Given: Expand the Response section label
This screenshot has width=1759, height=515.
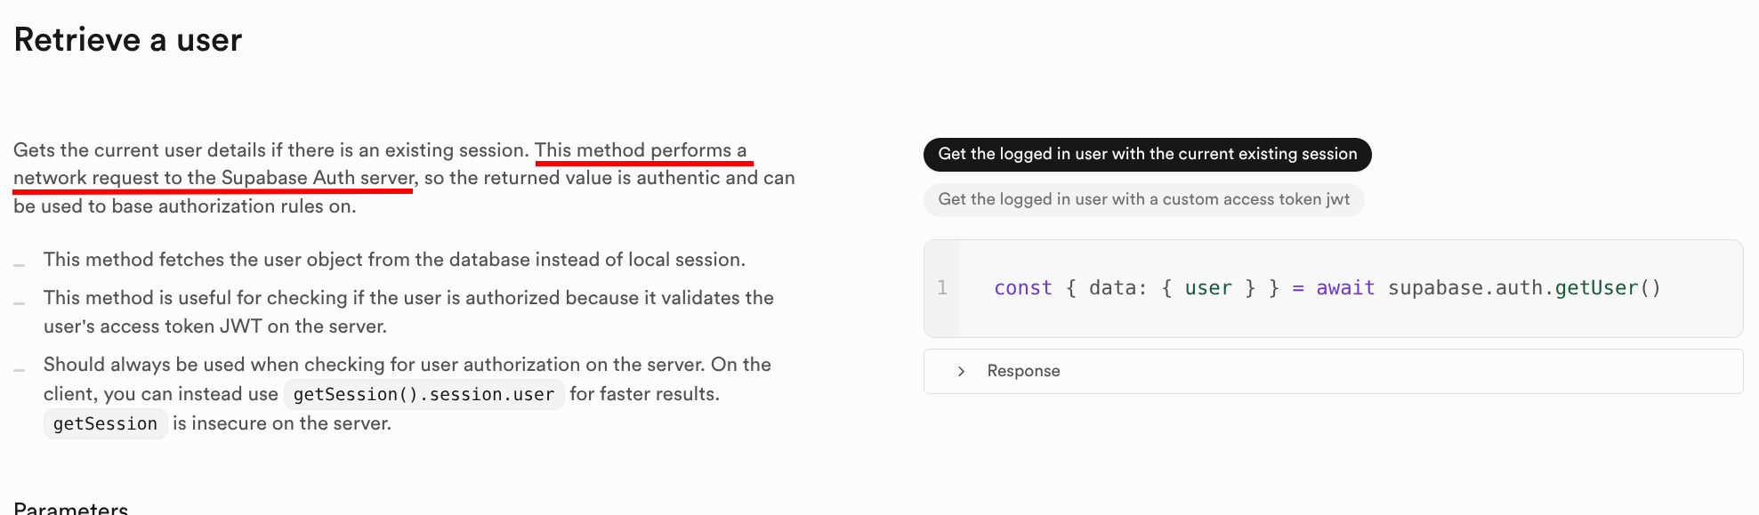Looking at the screenshot, I should click(x=1023, y=371).
